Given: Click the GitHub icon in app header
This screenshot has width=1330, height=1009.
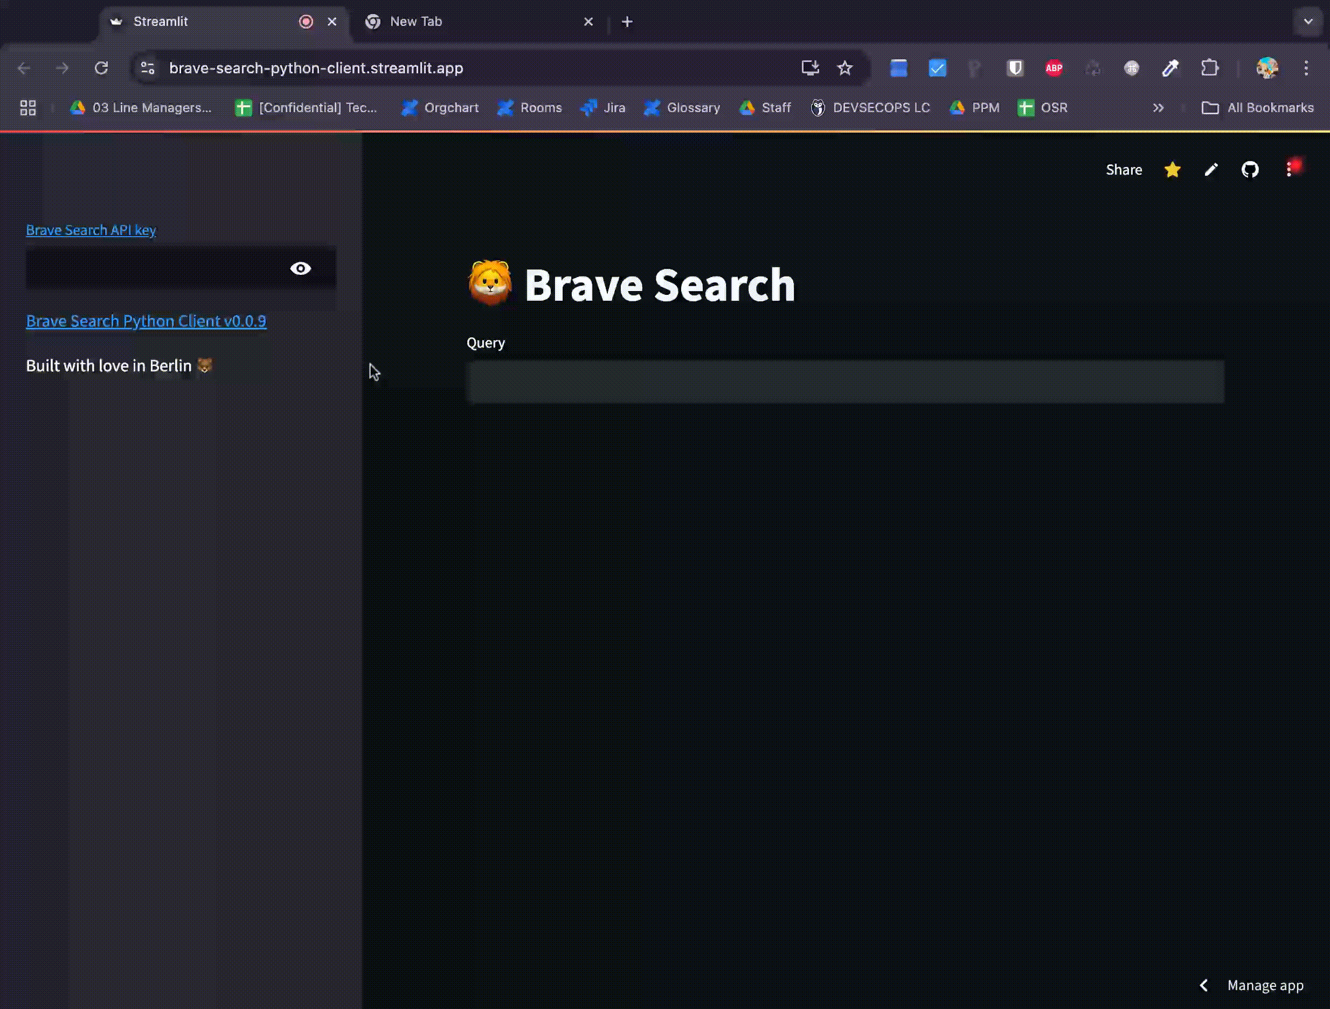Looking at the screenshot, I should tap(1250, 170).
